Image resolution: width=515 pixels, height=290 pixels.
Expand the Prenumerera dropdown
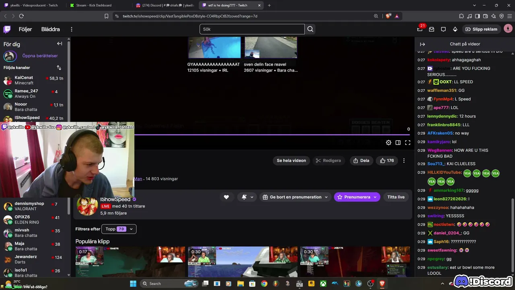click(375, 197)
